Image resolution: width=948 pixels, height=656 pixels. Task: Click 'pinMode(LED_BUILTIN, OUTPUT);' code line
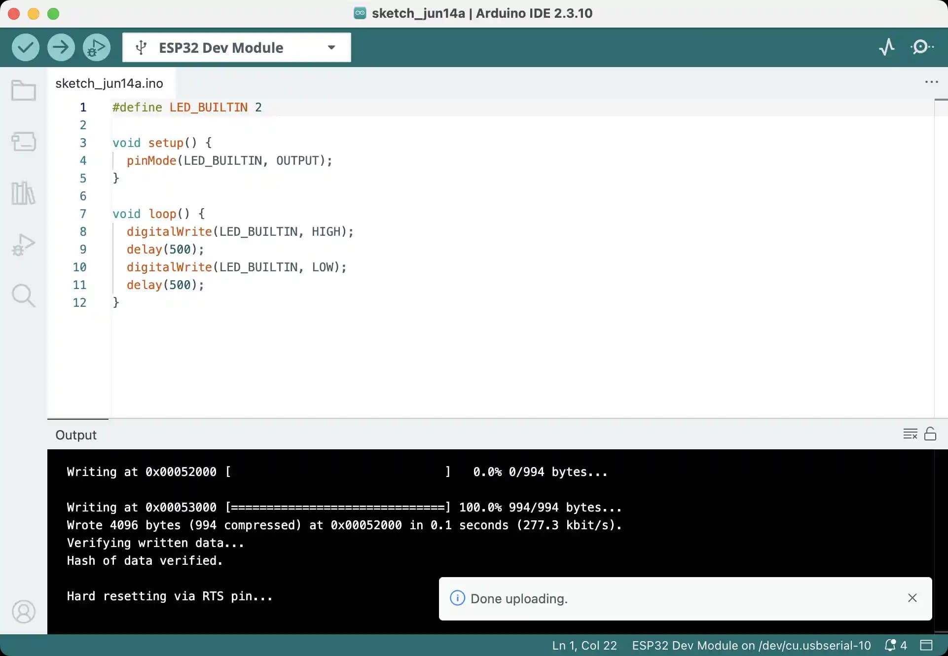(x=229, y=160)
